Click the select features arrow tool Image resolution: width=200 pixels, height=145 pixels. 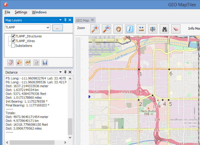(x=152, y=29)
